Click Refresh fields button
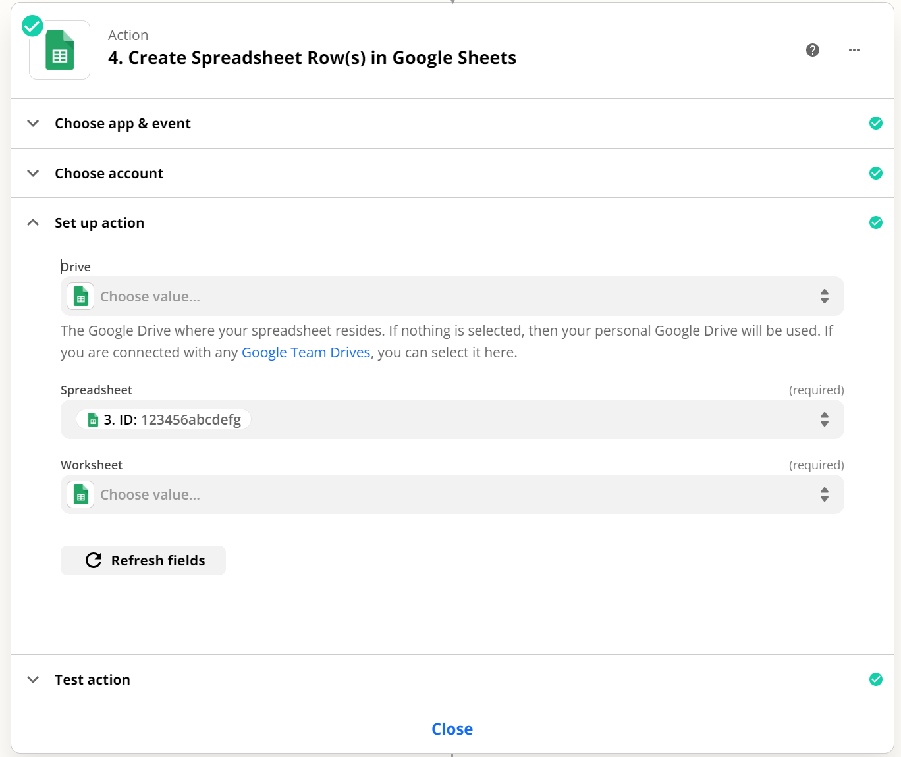This screenshot has height=757, width=901. point(143,560)
